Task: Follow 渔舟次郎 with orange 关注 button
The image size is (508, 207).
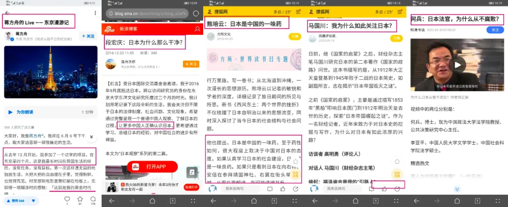Action: coord(191,64)
